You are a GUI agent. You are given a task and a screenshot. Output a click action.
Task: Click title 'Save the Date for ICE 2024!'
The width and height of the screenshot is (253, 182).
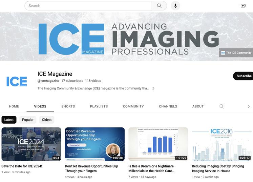[x=22, y=166]
